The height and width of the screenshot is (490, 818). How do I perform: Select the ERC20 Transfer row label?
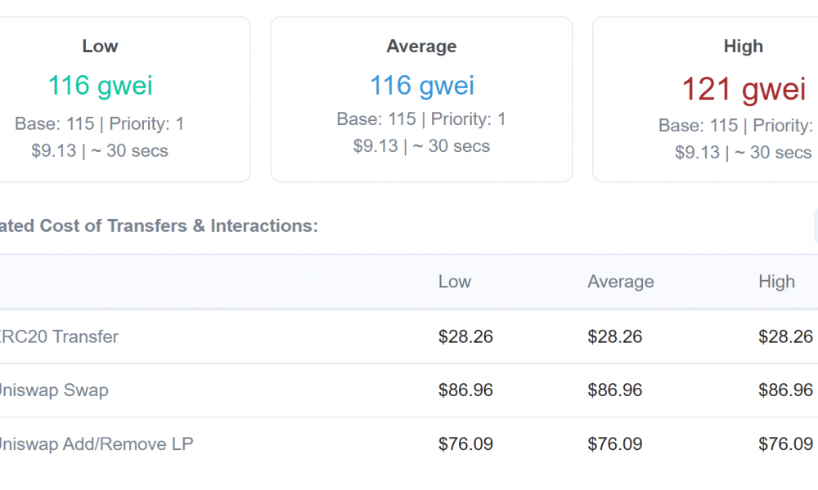coord(59,337)
